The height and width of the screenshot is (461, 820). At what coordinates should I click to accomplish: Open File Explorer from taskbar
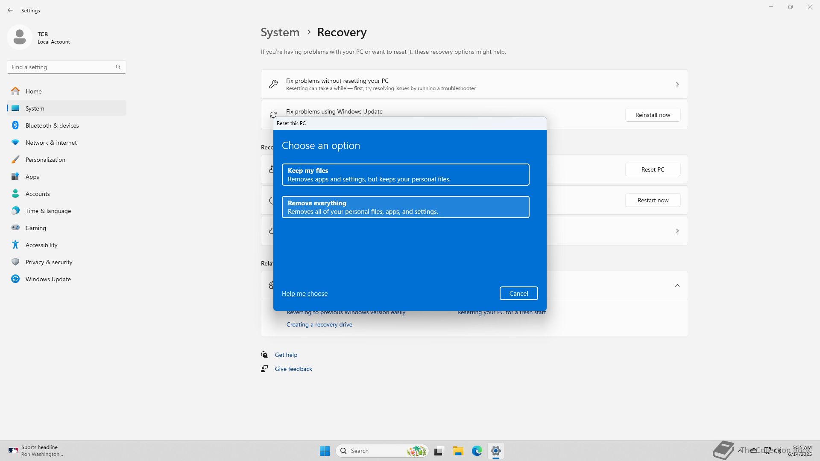458,451
